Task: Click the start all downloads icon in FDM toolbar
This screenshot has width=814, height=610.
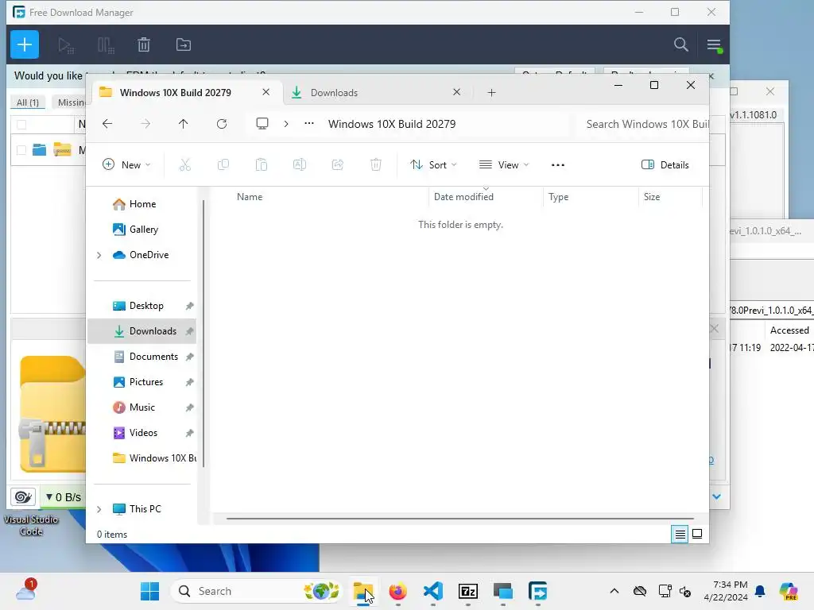Action: tap(66, 45)
